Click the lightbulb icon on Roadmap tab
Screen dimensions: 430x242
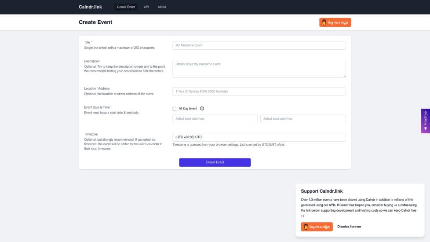coord(425,128)
